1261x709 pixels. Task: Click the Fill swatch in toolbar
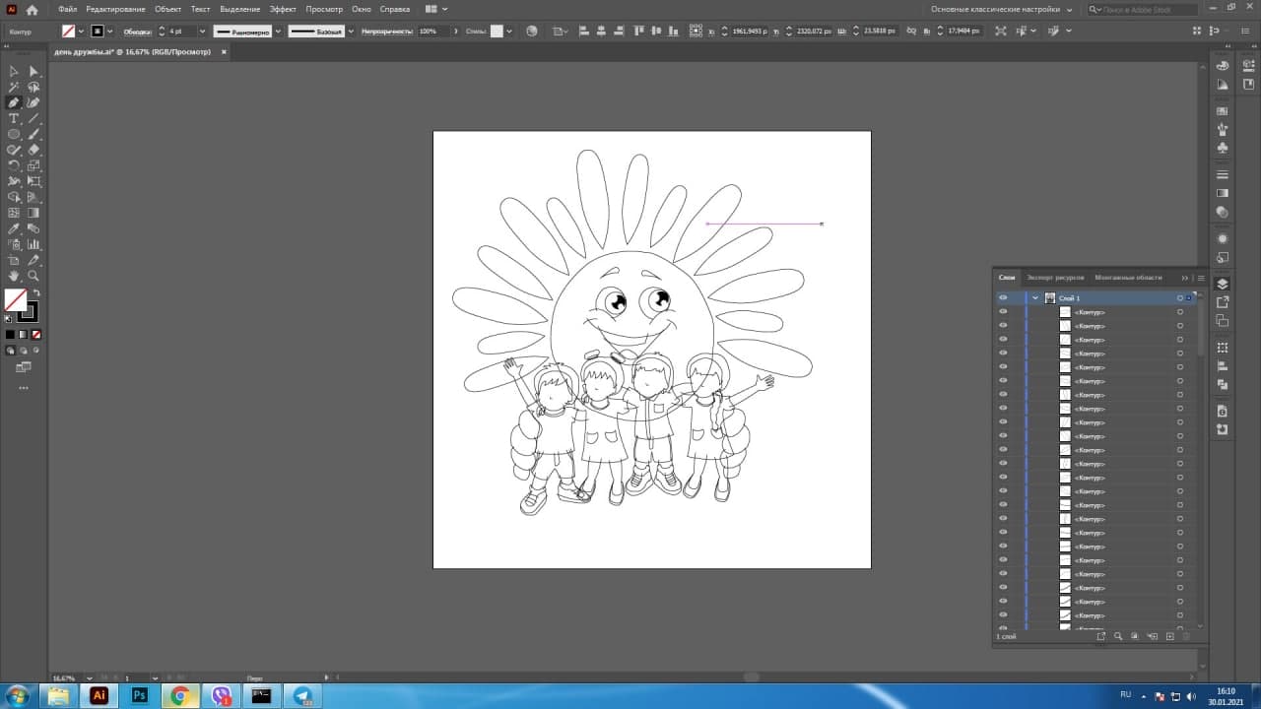(15, 300)
